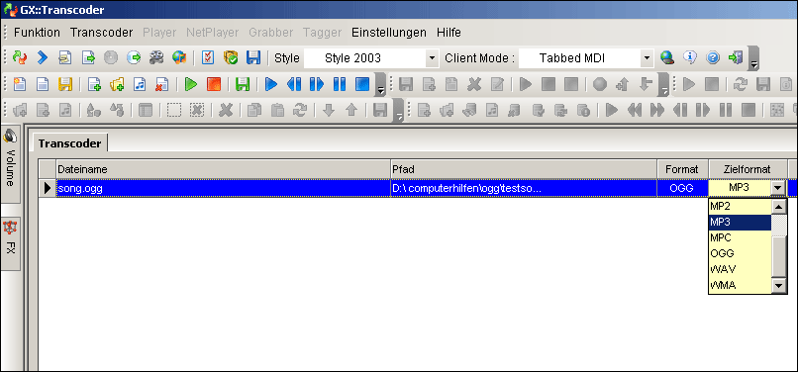
Task: Open the Hilfe menu
Action: pos(449,33)
